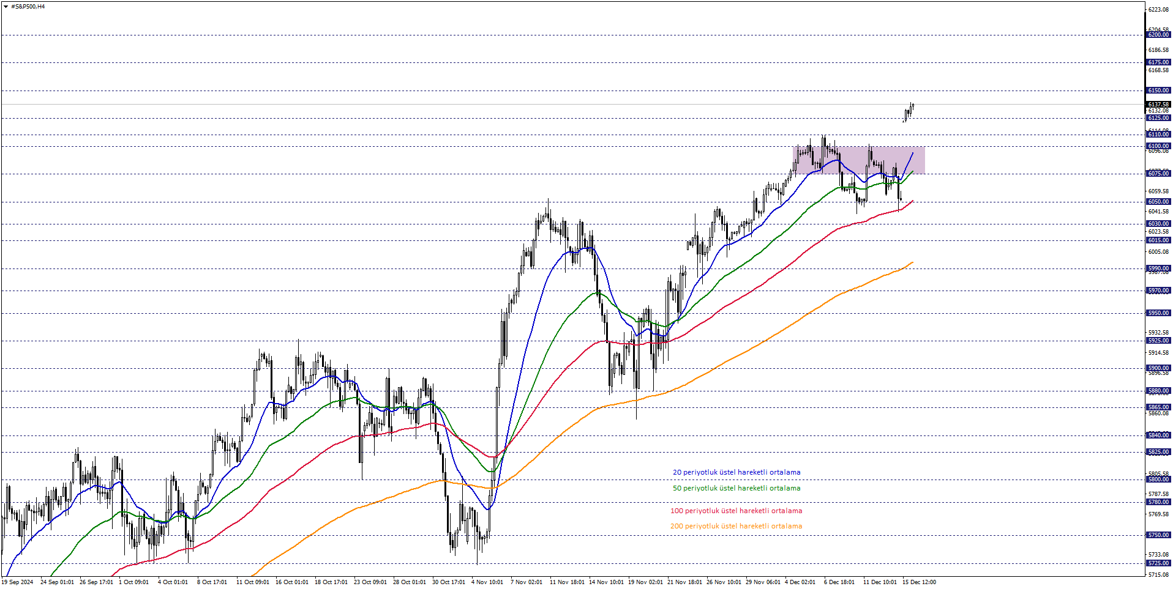Click the 11 Dec 10:01 date on time axis
Viewport: 1173px width, 589px height.
880,582
